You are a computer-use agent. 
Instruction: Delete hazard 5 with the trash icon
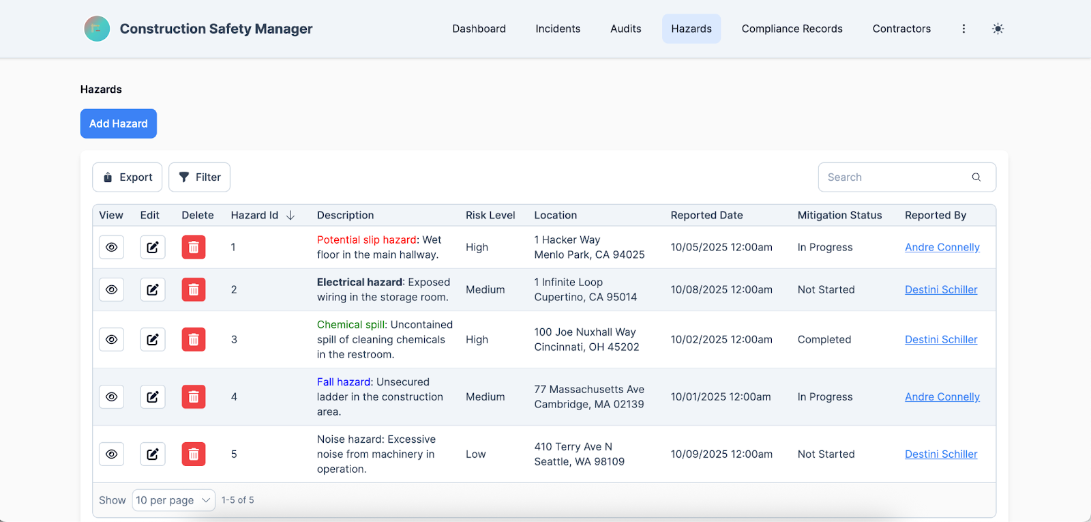pyautogui.click(x=194, y=454)
